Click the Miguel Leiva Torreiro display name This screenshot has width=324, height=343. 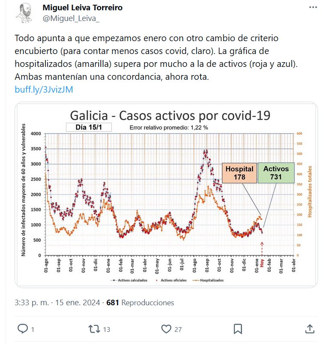pos(83,8)
